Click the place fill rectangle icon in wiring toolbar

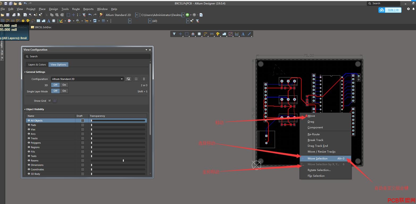point(38,21)
